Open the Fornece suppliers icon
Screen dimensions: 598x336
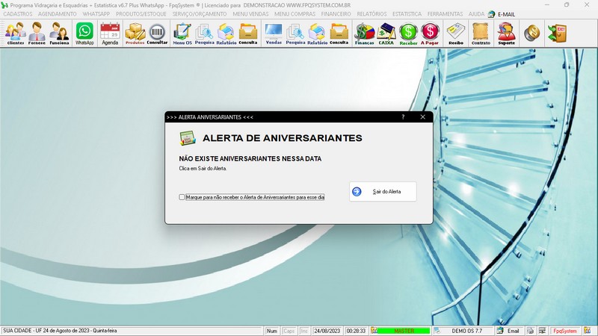(x=37, y=34)
